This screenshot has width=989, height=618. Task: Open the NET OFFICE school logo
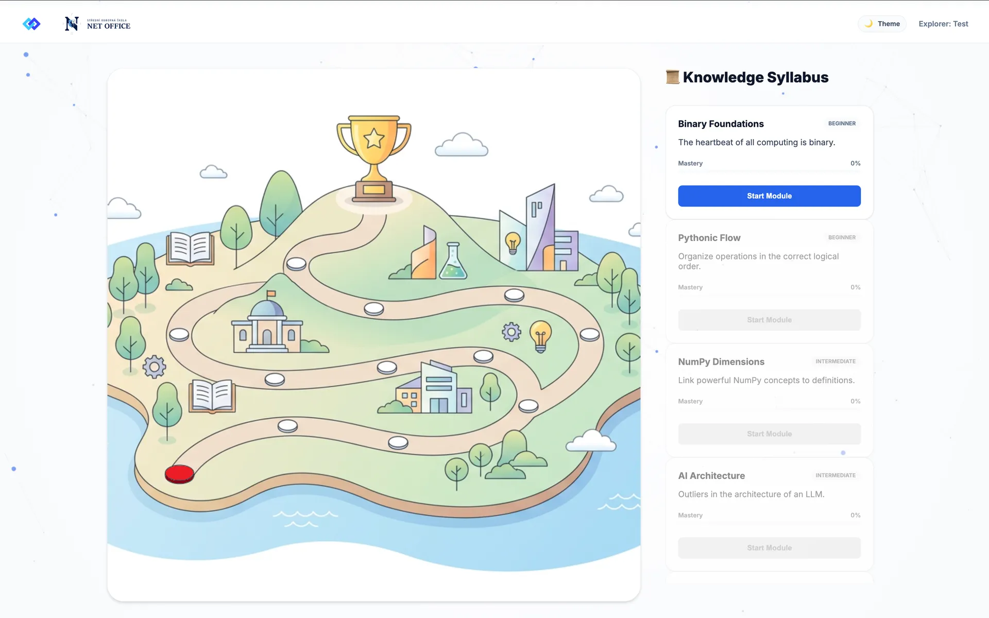tap(97, 24)
